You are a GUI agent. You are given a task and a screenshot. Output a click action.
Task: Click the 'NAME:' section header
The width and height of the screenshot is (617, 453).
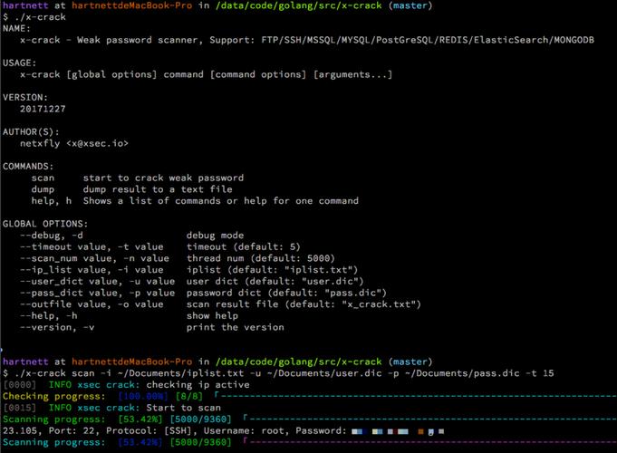click(16, 29)
